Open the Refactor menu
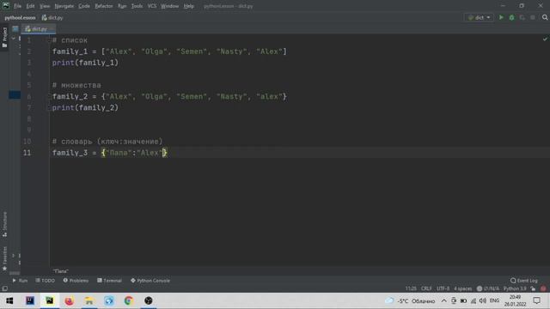The width and height of the screenshot is (550, 309). pyautogui.click(x=104, y=6)
